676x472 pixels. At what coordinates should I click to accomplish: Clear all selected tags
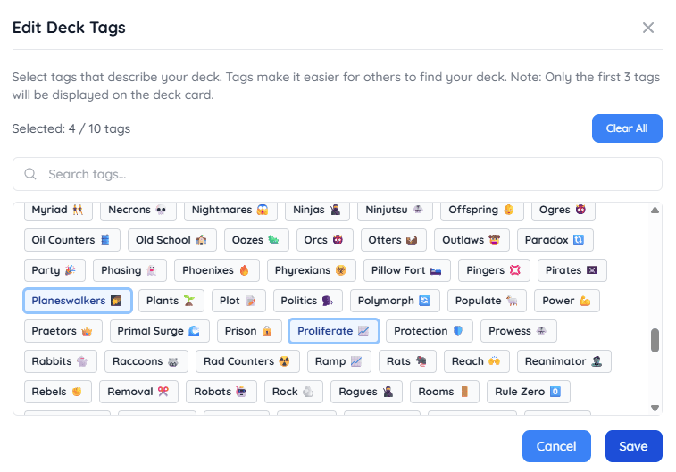coord(627,128)
